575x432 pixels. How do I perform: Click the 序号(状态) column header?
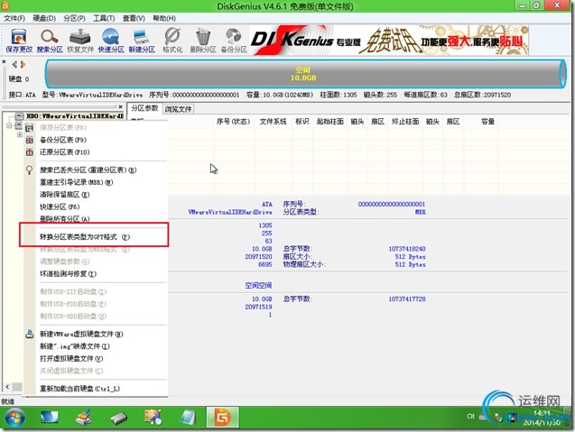(233, 121)
